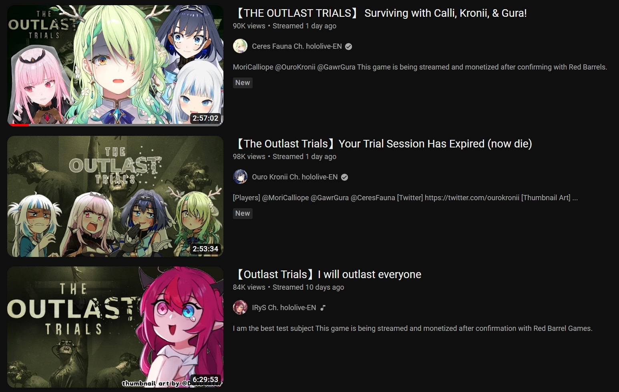This screenshot has height=392, width=619.
Task: Click verified badge next to Ceres Fauna
Action: tap(349, 47)
